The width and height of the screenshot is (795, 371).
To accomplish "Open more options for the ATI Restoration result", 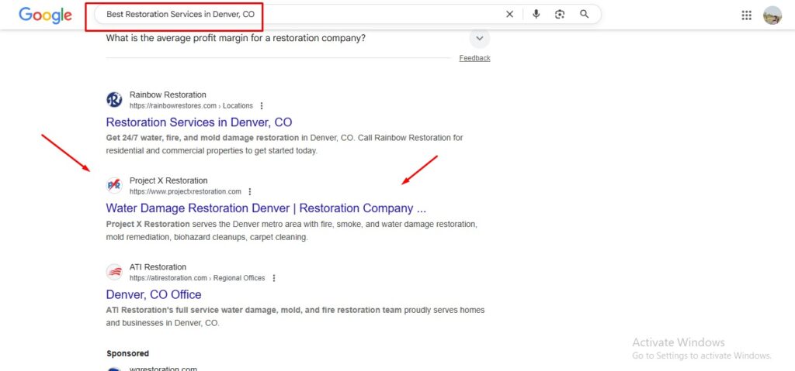I will pyautogui.click(x=274, y=278).
